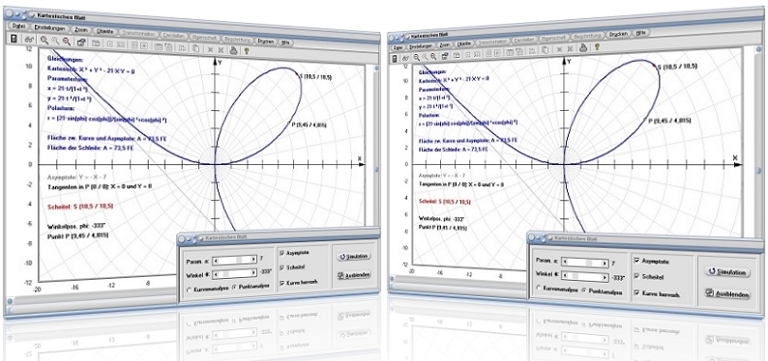Click the layout panel icon in right window toolbar
The width and height of the screenshot is (768, 361).
point(457,55)
